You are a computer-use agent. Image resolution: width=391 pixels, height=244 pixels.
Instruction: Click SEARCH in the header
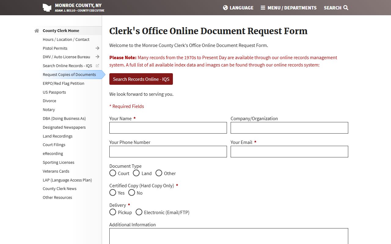[x=336, y=8]
